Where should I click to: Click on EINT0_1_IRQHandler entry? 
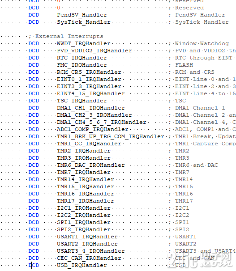tap(89, 79)
